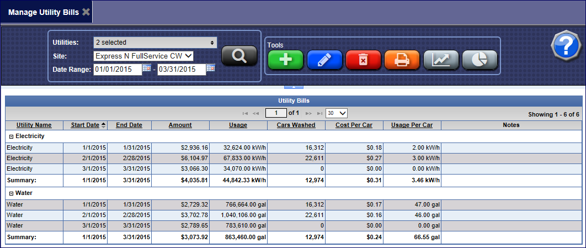Click the green add bill button
586x248 pixels.
point(285,60)
